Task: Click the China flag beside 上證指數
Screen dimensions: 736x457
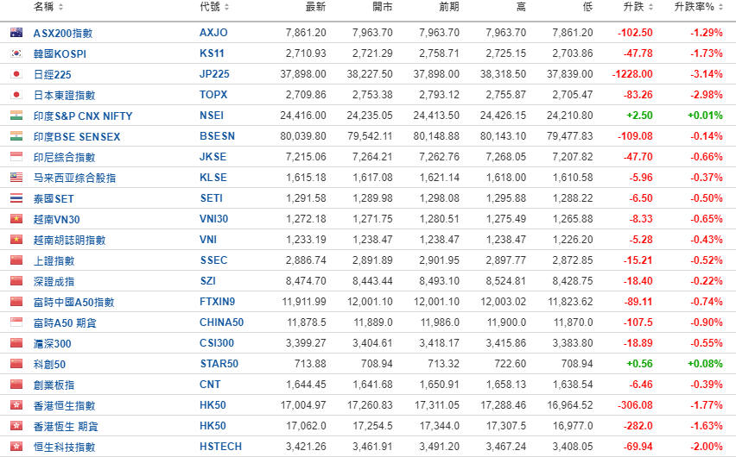Action: coord(16,260)
